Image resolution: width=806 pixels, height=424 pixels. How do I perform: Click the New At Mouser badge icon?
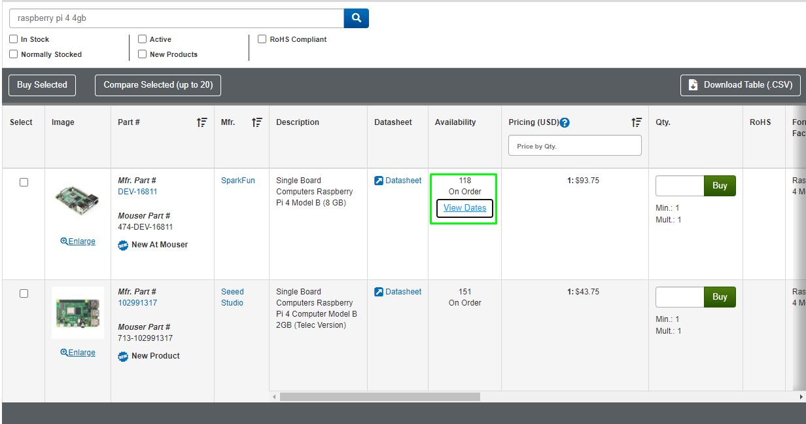[123, 245]
